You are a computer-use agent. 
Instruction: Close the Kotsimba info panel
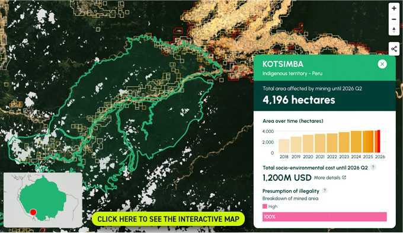(x=382, y=64)
